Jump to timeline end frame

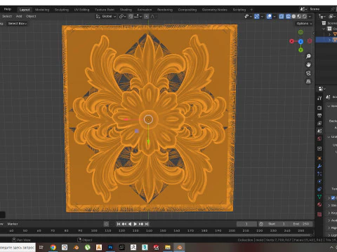coord(147,224)
